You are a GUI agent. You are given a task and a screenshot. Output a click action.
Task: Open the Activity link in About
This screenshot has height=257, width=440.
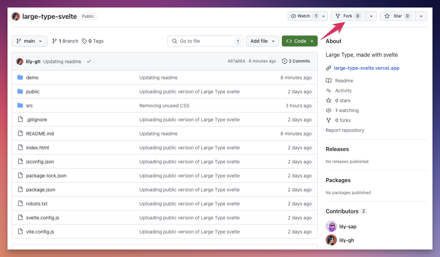coord(343,91)
